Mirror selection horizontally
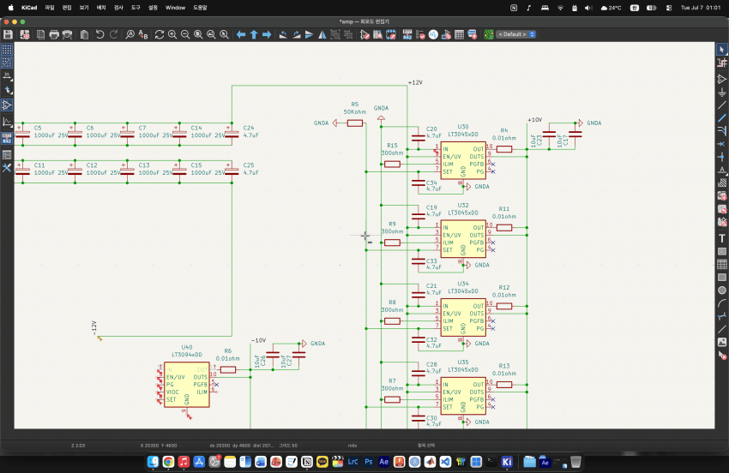The width and height of the screenshot is (729, 473). coord(322,34)
